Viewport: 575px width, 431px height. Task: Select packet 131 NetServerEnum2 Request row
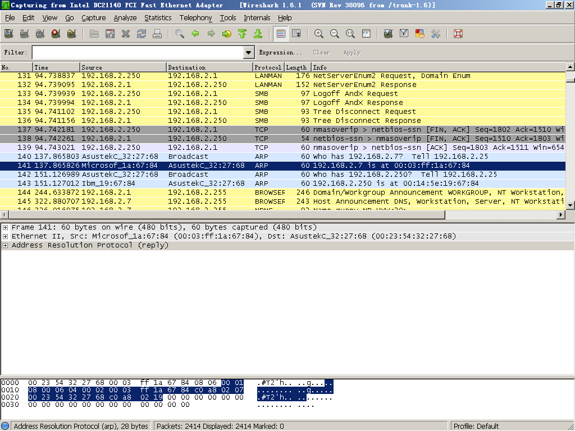tap(283, 76)
